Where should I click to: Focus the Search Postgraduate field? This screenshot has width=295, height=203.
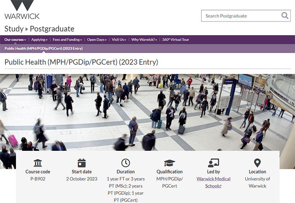tap(246, 16)
